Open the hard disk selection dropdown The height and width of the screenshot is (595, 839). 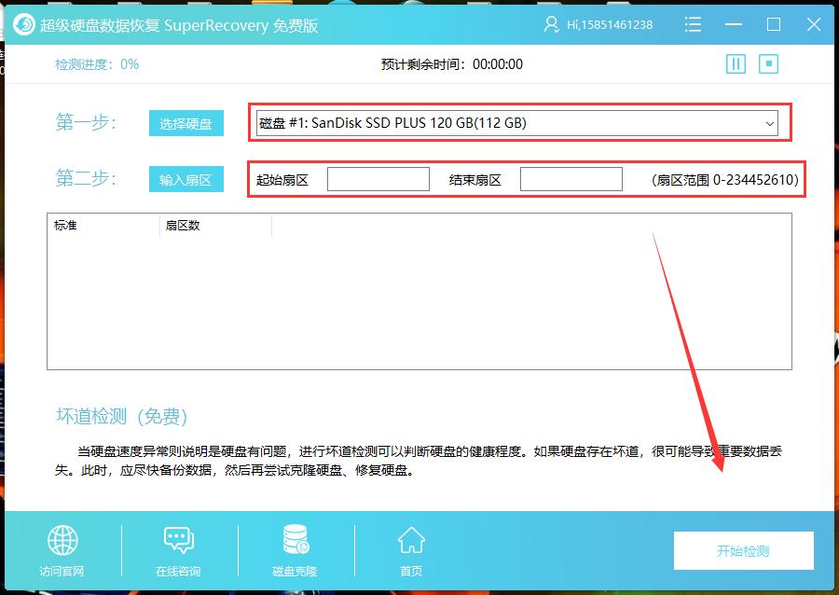(517, 122)
